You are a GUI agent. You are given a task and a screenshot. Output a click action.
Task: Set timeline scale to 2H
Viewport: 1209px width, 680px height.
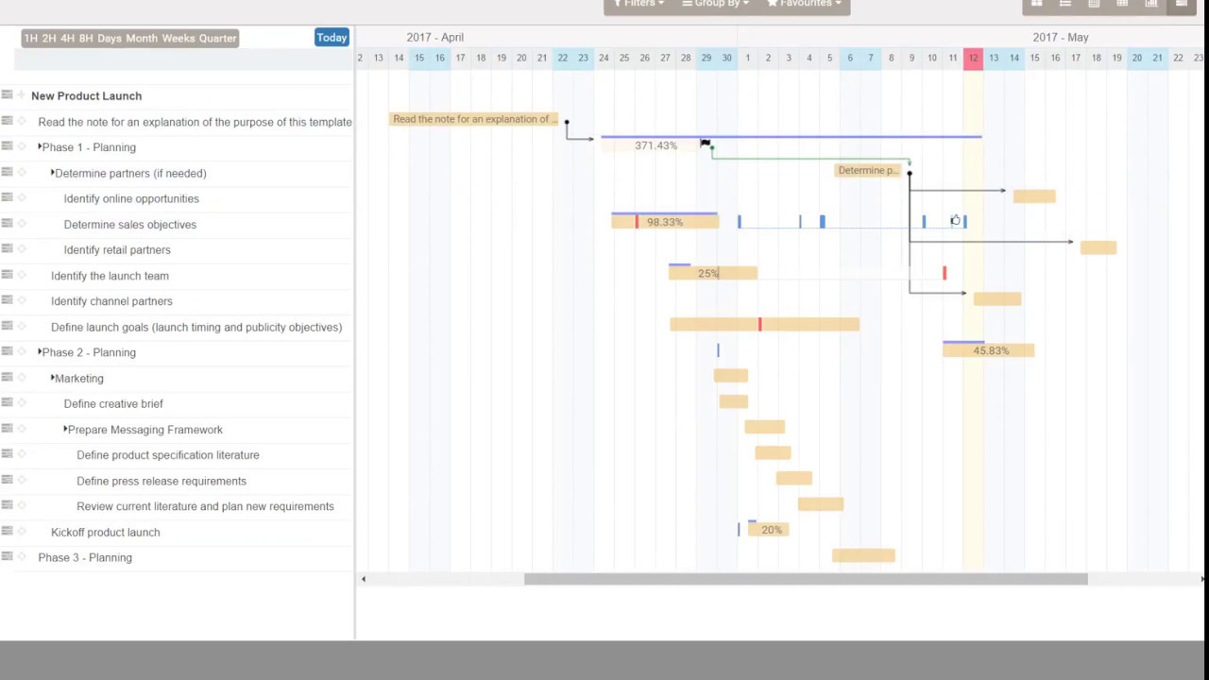(49, 38)
